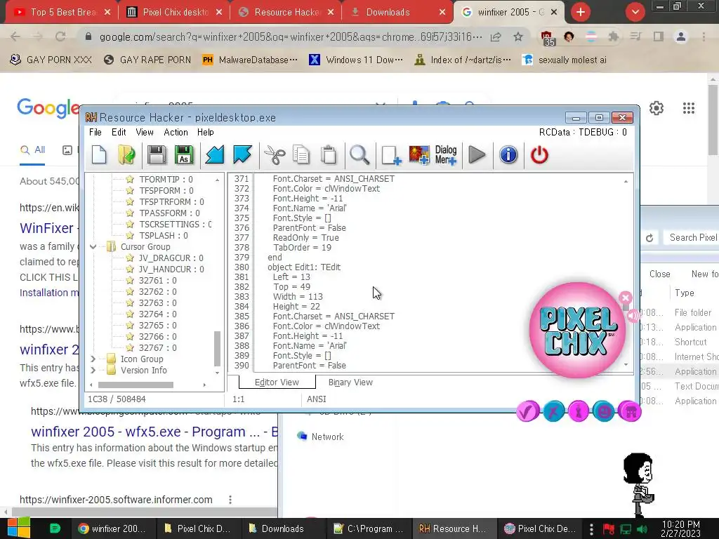Open the WinFixer Wikipedia result link
Viewport: 719px width, 539px height.
pos(47,228)
